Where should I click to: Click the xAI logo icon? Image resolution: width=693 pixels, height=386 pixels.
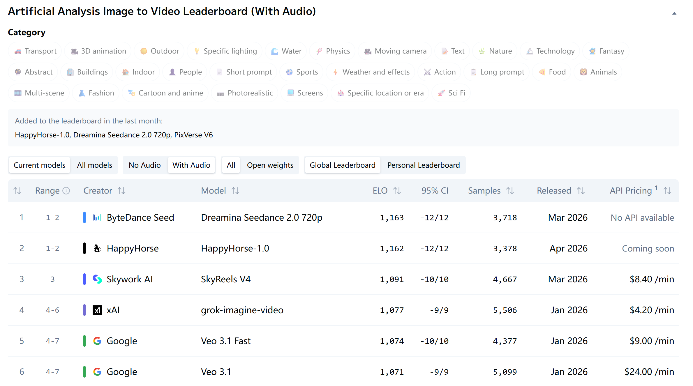pos(97,310)
